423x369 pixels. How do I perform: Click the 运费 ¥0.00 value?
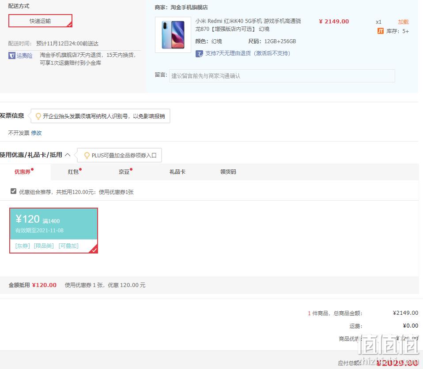pyautogui.click(x=411, y=326)
